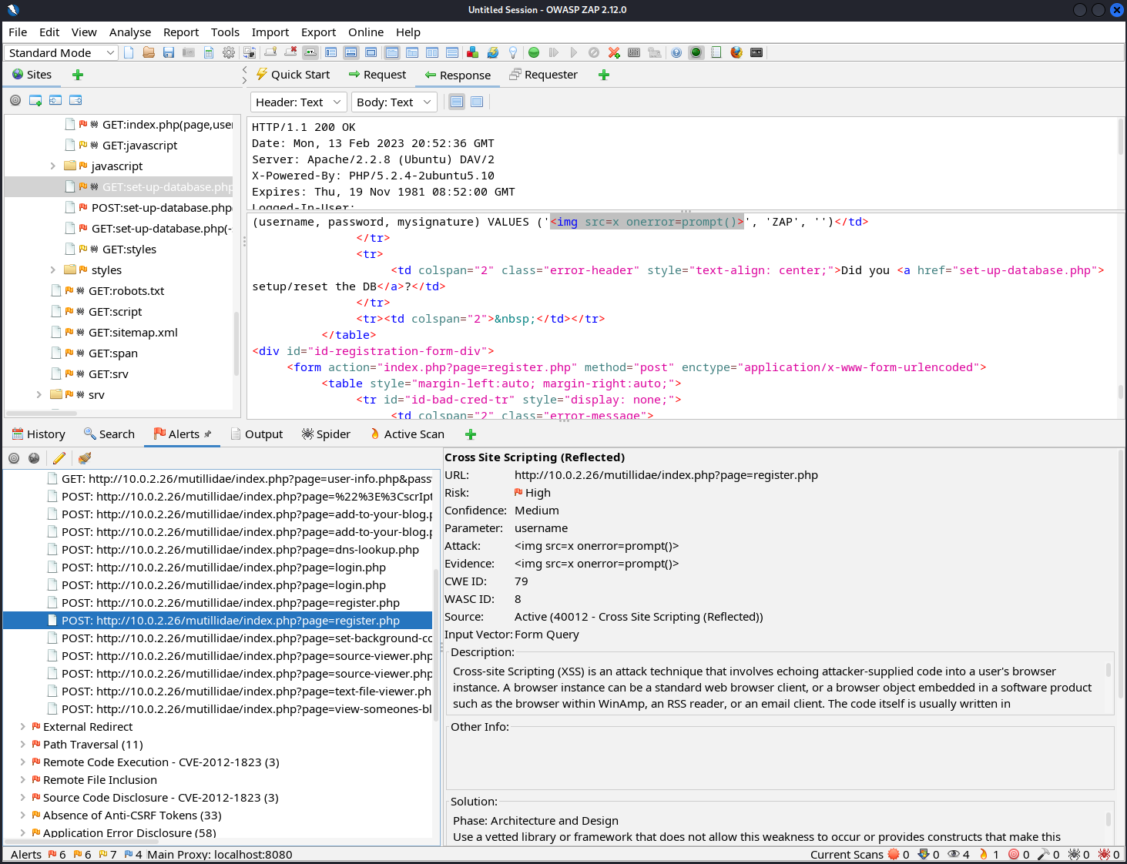Click the broom delete all alerts icon
Viewport: 1127px width, 864px height.
coord(85,458)
